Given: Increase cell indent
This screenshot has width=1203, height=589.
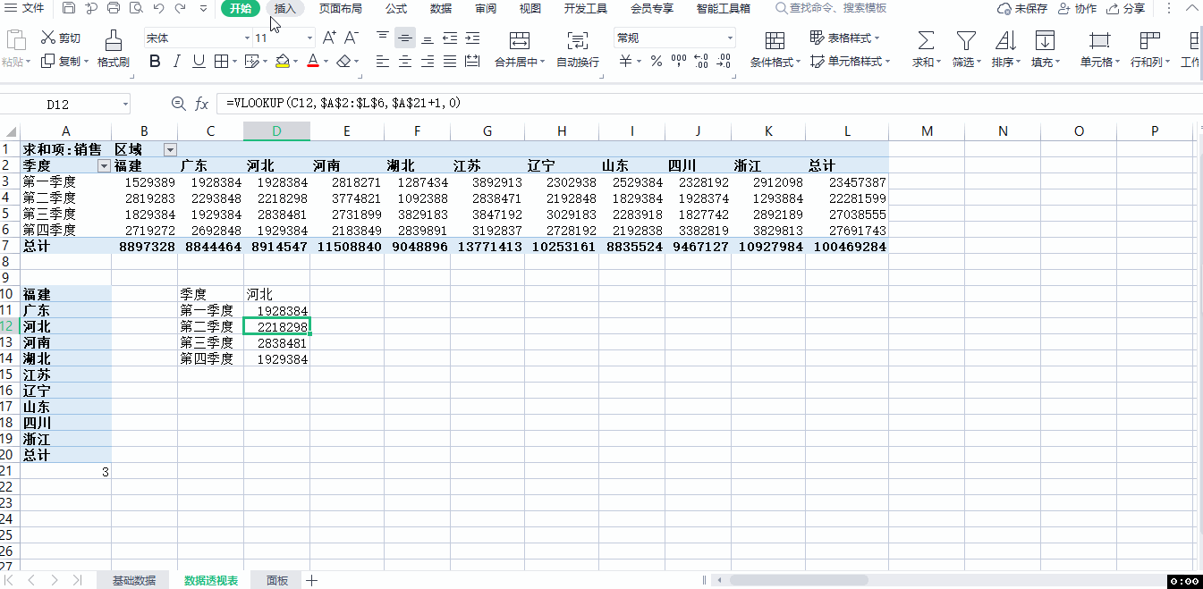Looking at the screenshot, I should 472,38.
